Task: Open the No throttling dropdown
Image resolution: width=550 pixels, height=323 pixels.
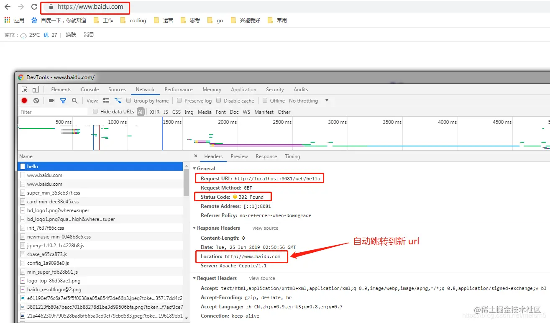Action: (309, 101)
